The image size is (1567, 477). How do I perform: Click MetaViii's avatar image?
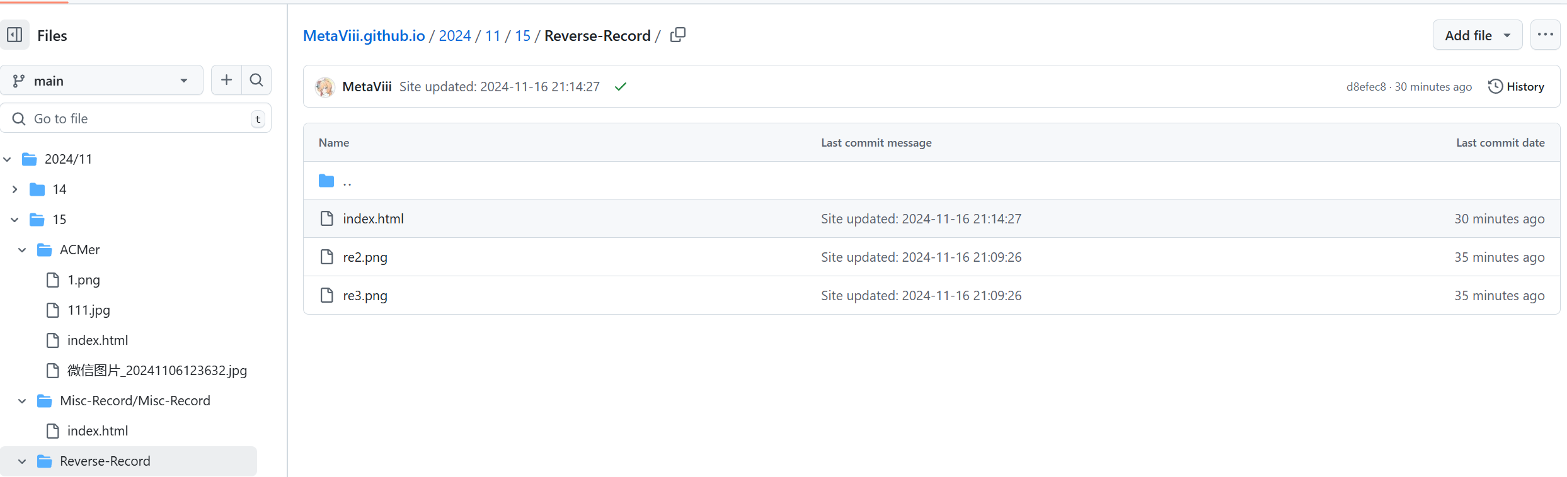click(x=325, y=87)
